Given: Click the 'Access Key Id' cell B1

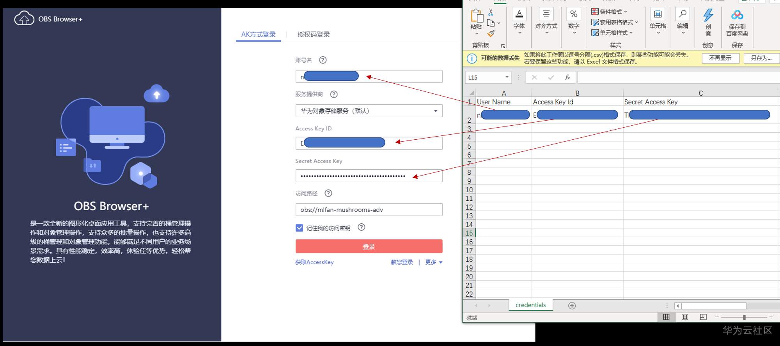Looking at the screenshot, I should pyautogui.click(x=578, y=102).
